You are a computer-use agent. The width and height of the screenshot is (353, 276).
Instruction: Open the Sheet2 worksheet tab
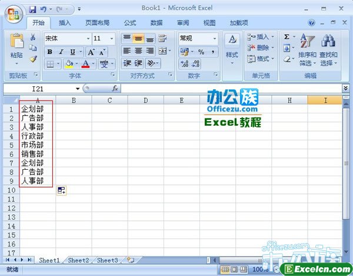coord(78,260)
